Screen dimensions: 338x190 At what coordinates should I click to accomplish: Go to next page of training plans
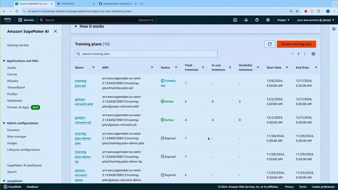click(305, 54)
